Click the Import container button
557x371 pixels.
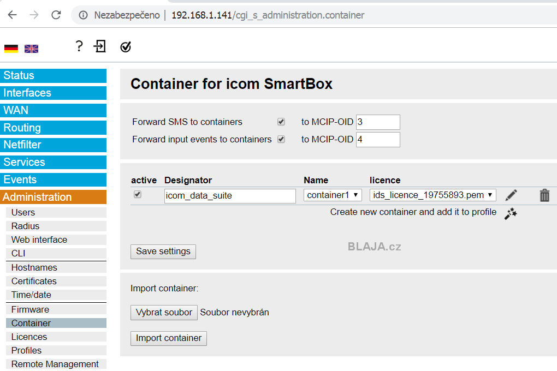pos(169,338)
